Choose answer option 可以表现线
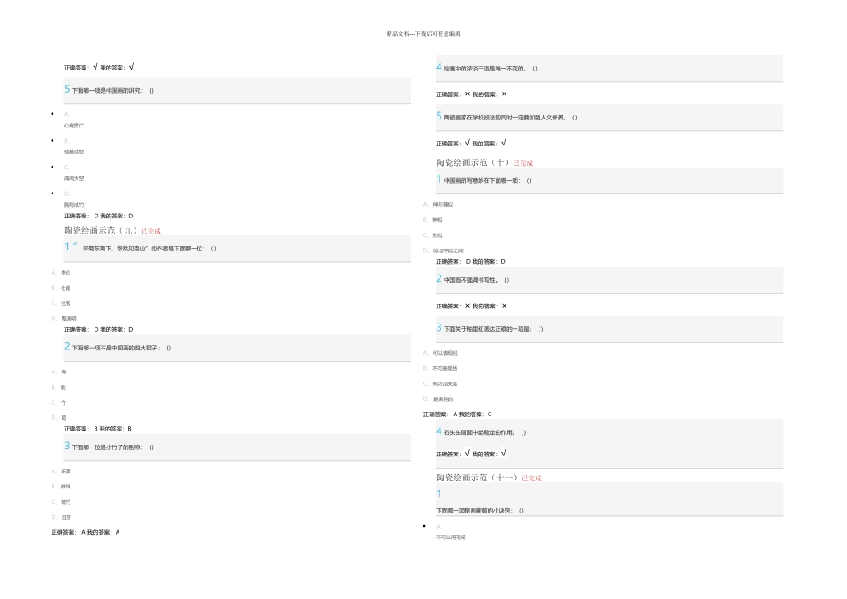This screenshot has width=847, height=599. pyautogui.click(x=445, y=353)
